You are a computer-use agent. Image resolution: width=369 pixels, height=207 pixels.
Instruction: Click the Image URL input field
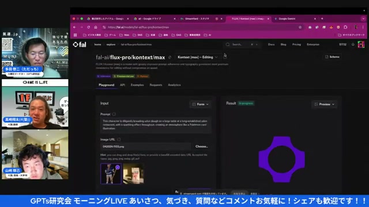(146, 147)
